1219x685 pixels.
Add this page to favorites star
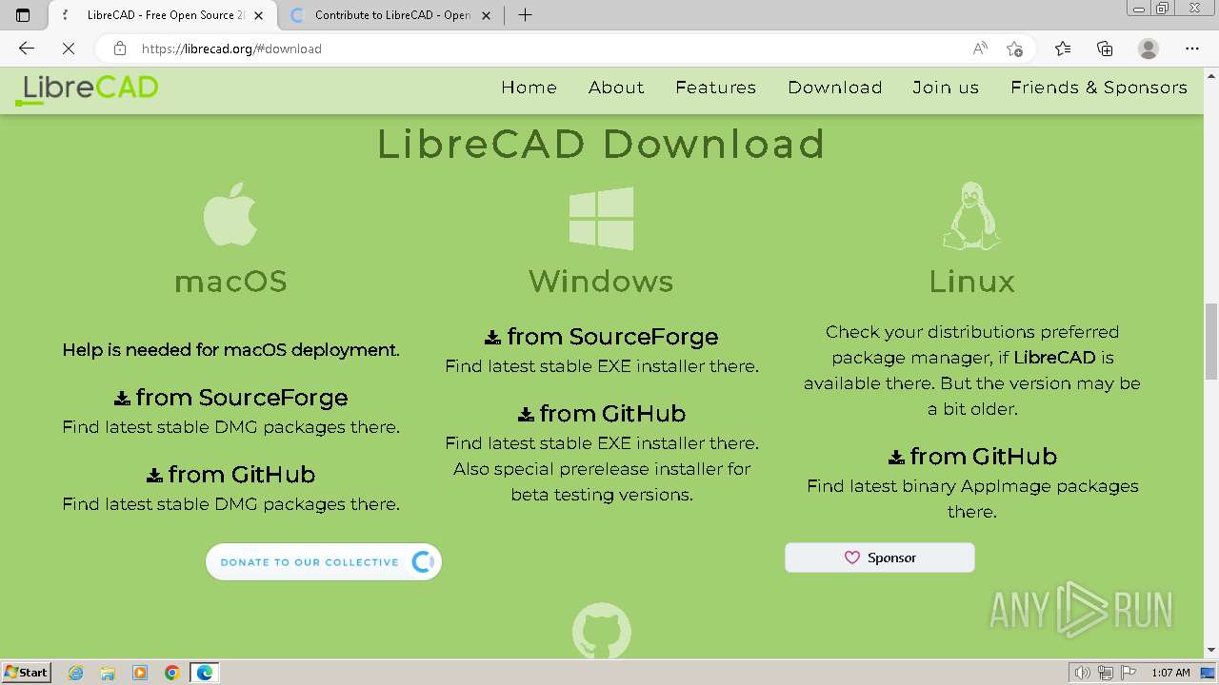pyautogui.click(x=1015, y=49)
